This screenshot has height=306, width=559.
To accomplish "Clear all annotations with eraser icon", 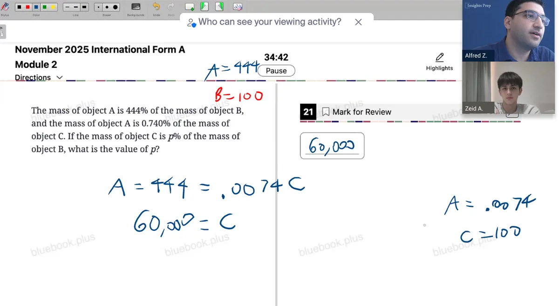I will pos(237,7).
